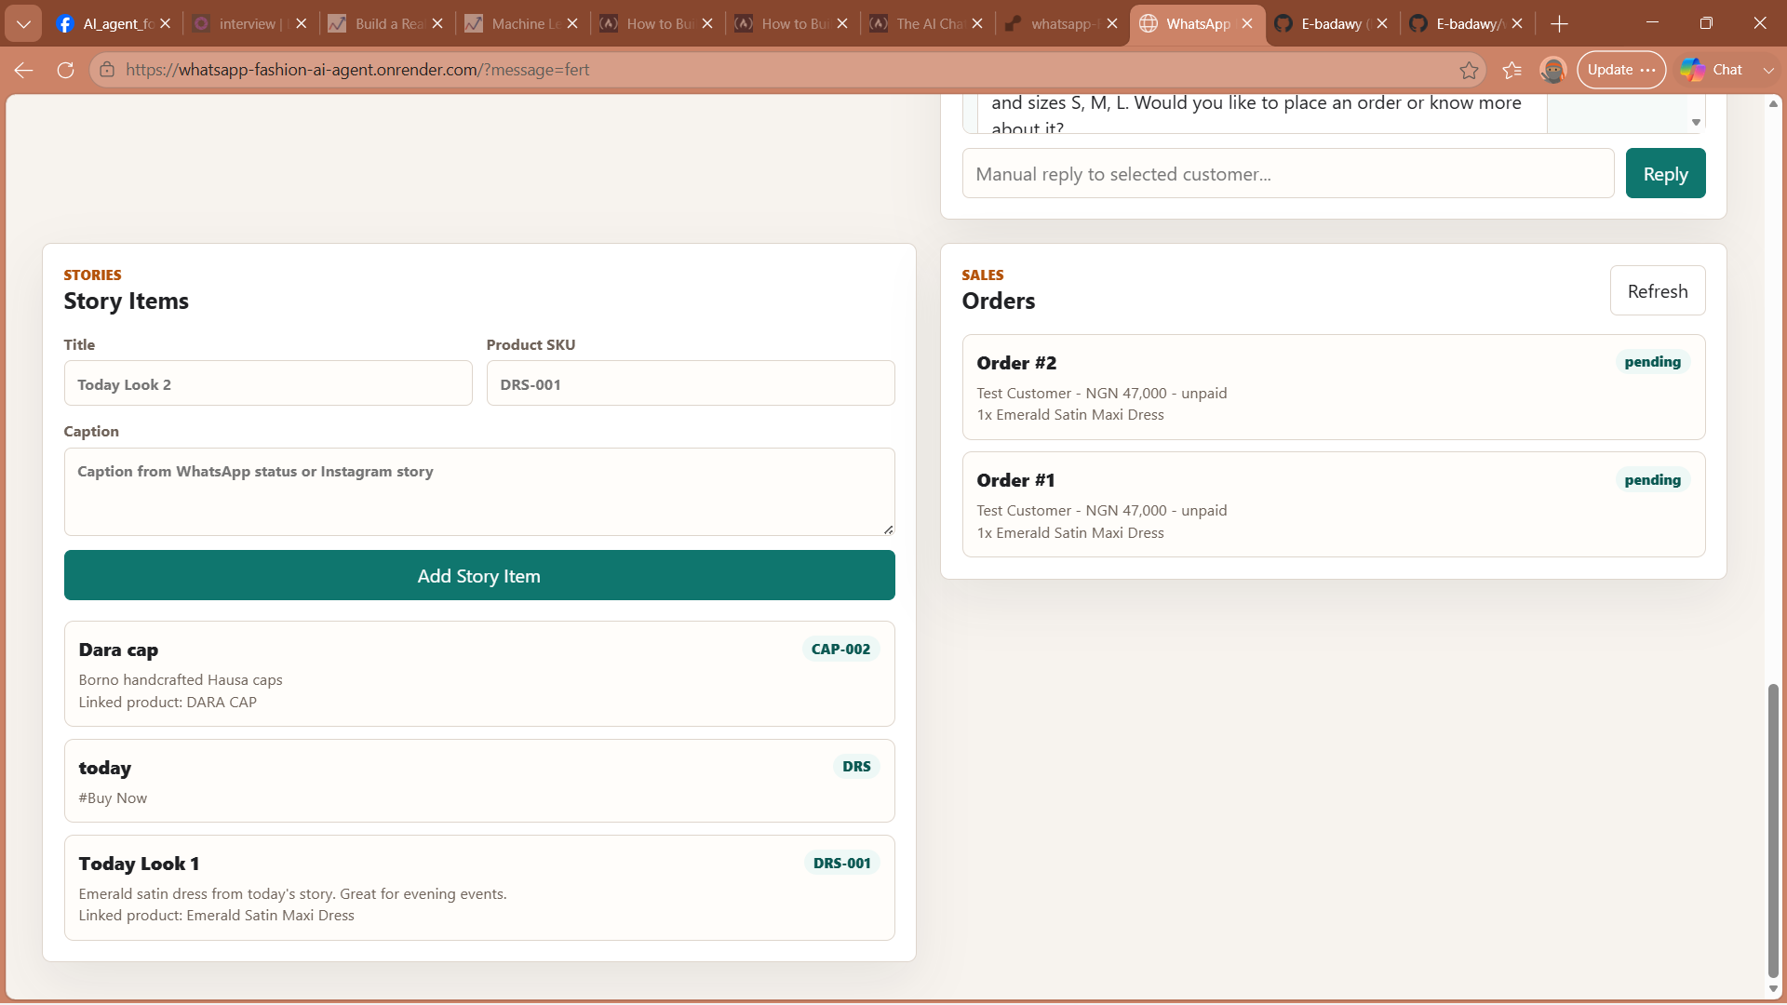Open Order #2 card
The width and height of the screenshot is (1787, 1005).
pyautogui.click(x=1334, y=387)
